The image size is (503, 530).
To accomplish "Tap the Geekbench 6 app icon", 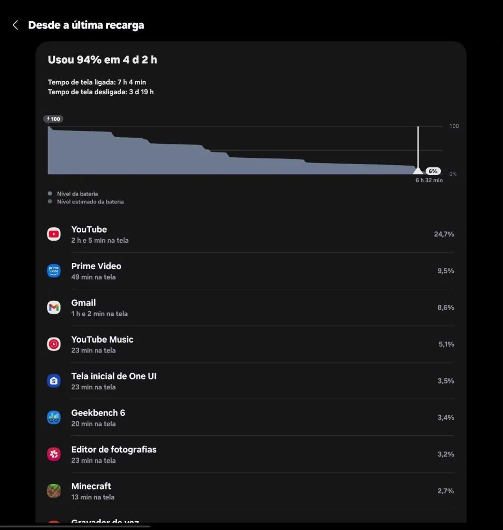I will pos(54,417).
